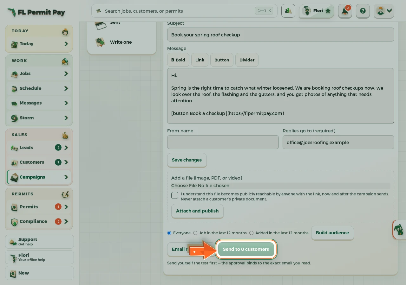Expand the Permits row chevron
This screenshot has height=285, width=406.
click(x=66, y=207)
